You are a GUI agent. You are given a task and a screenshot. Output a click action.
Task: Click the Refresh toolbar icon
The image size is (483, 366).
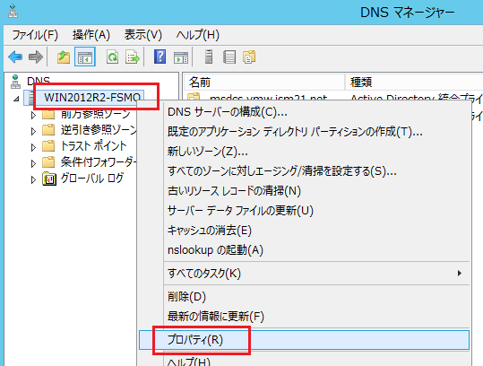click(x=112, y=57)
